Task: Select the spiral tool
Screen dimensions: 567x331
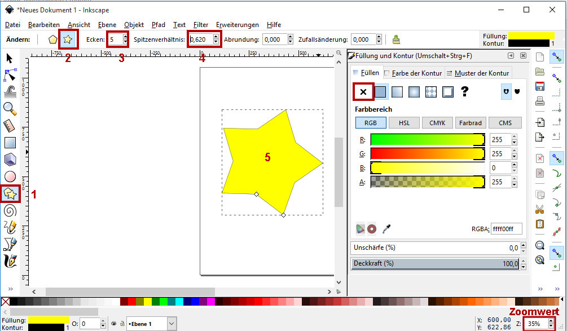Action: click(10, 211)
